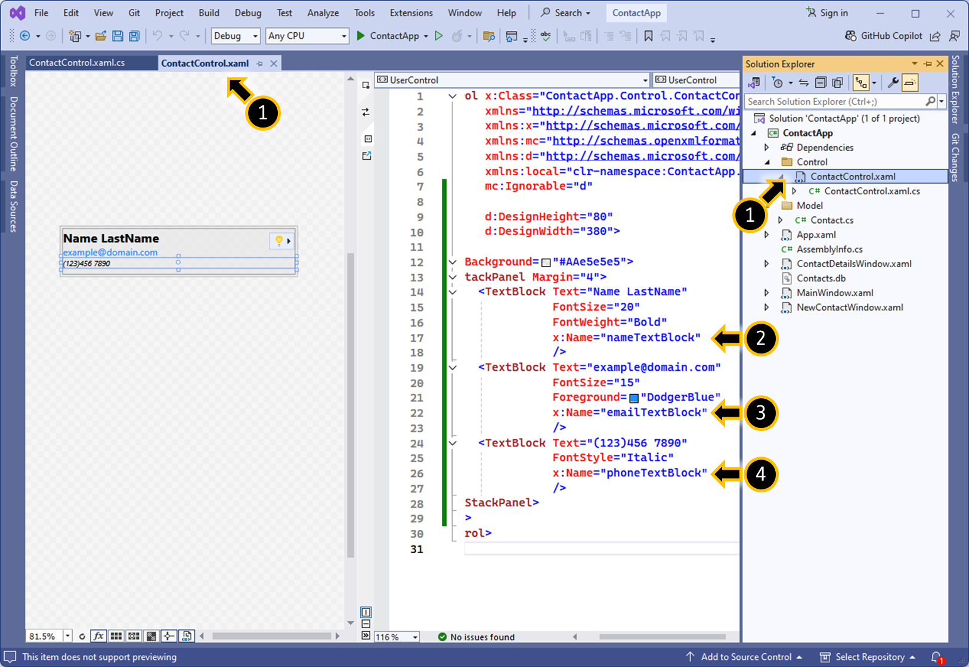Click the spell checker abc icon
This screenshot has height=667, width=969.
click(546, 36)
